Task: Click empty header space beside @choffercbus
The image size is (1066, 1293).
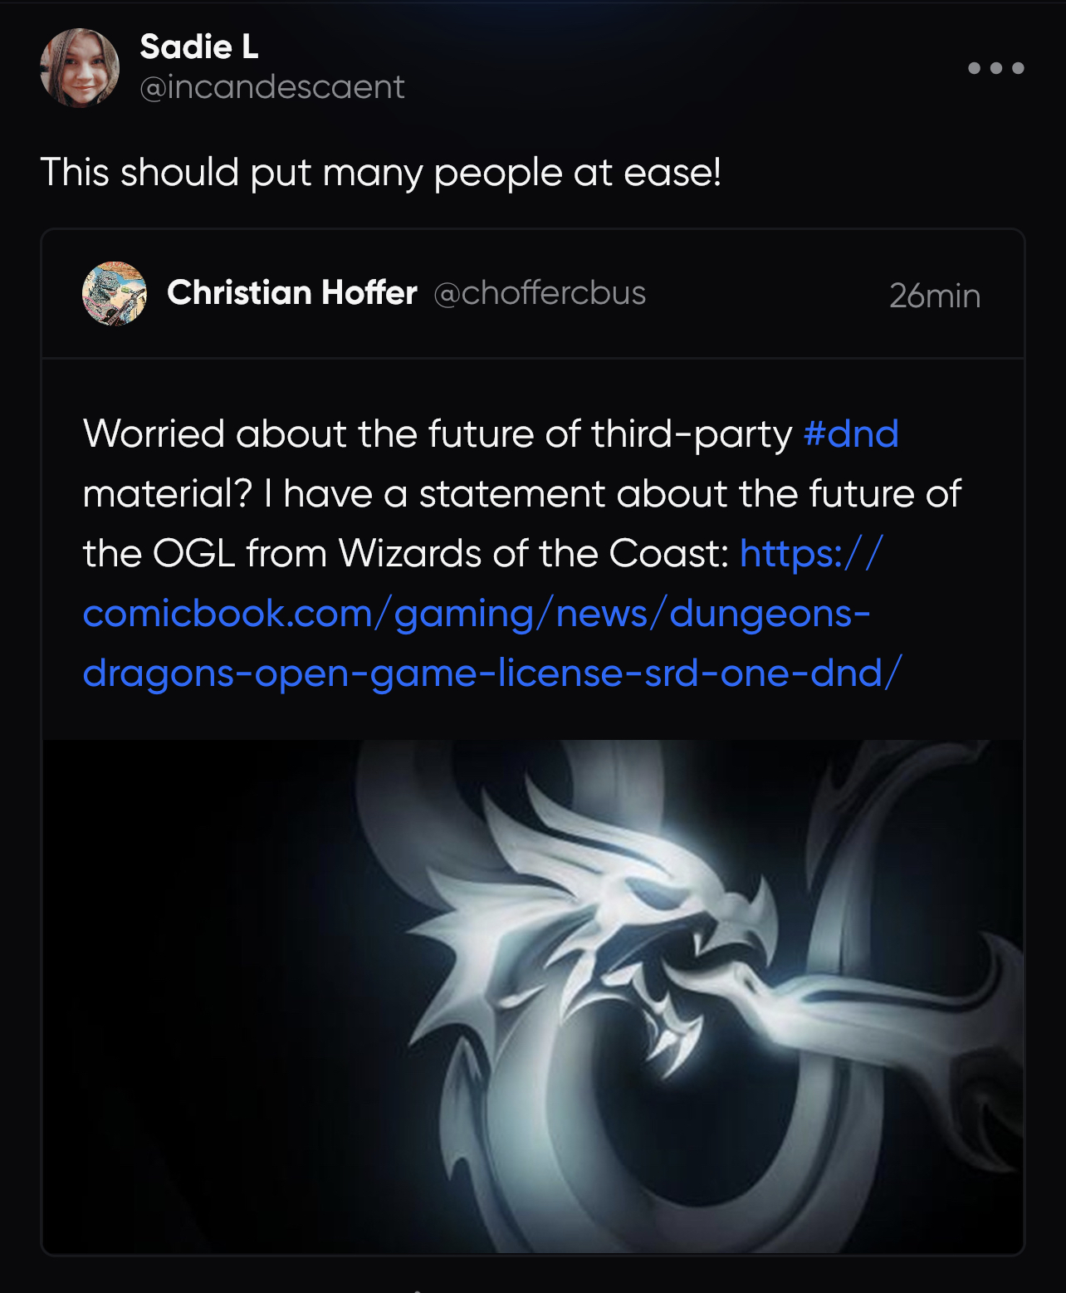Action: pyautogui.click(x=764, y=293)
